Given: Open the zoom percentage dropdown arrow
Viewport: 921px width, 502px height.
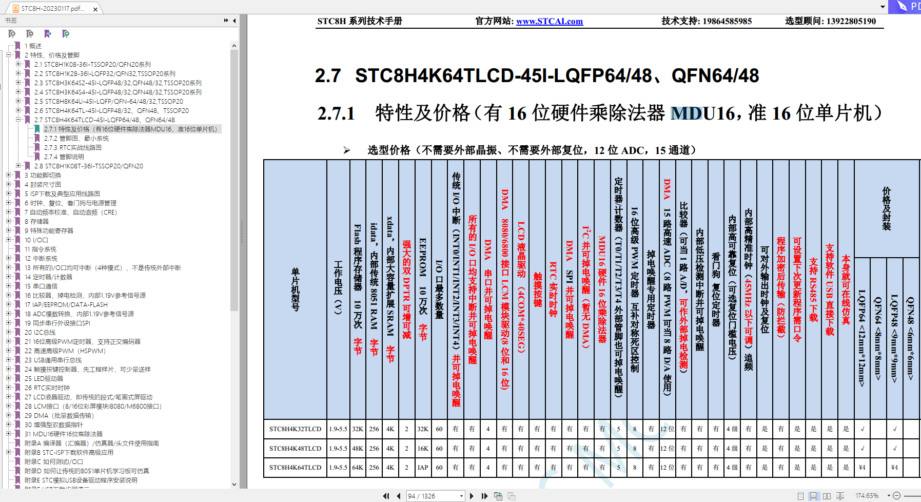Looking at the screenshot, I should [x=889, y=496].
